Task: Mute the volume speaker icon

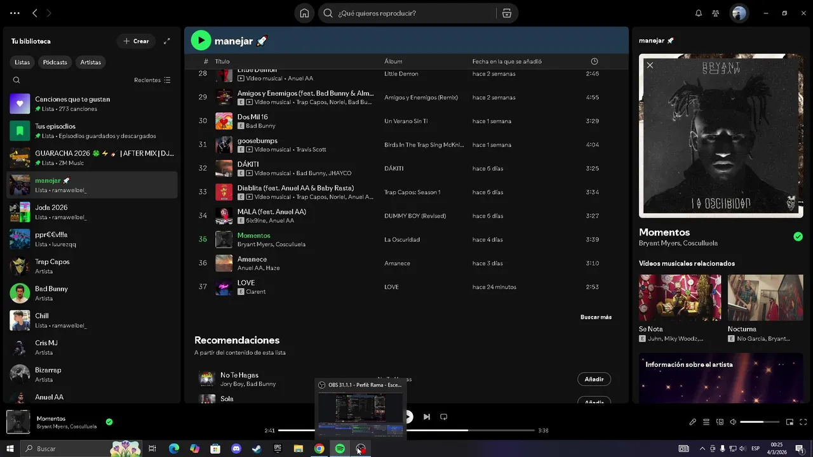Action: click(x=733, y=422)
